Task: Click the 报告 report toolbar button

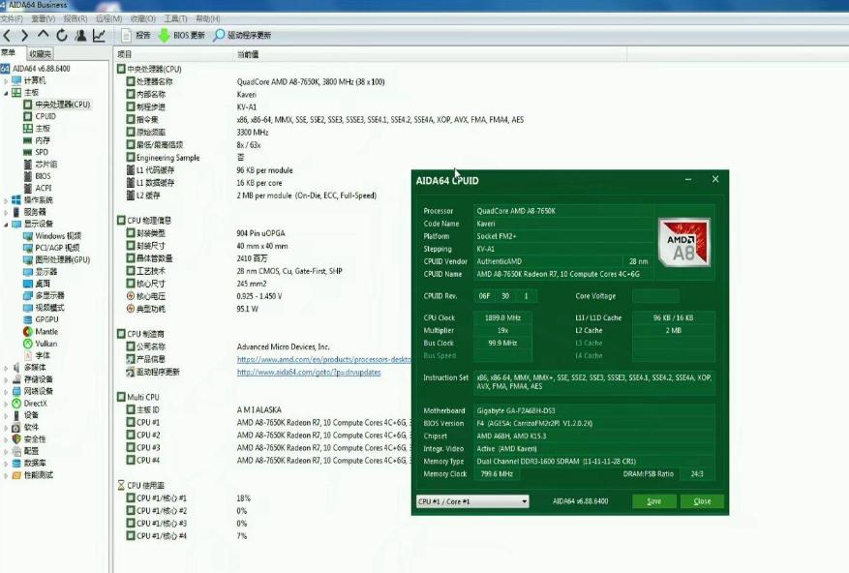Action: coord(136,36)
